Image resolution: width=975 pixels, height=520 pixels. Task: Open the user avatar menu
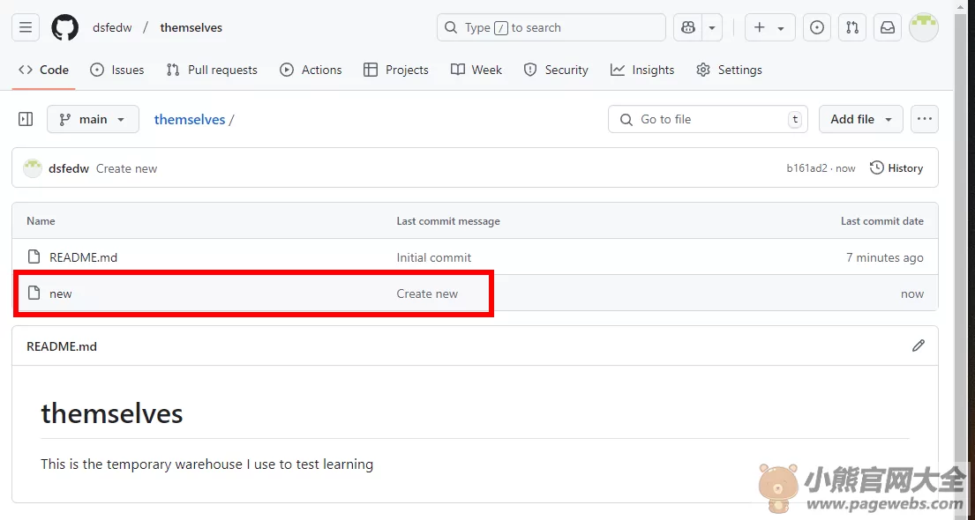tap(924, 27)
